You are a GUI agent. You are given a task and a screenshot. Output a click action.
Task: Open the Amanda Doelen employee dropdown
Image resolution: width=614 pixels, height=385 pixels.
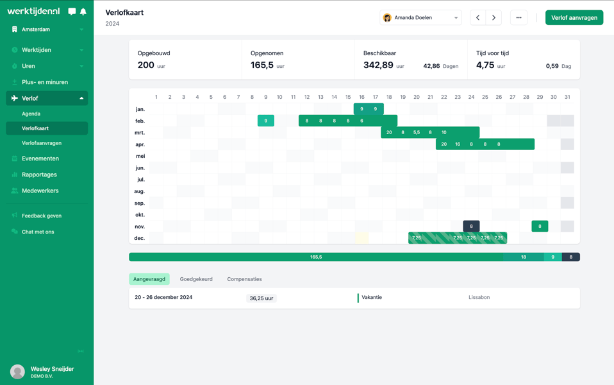pyautogui.click(x=420, y=18)
